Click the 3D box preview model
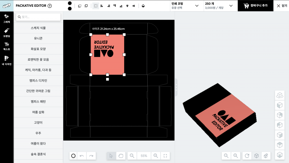289x163 pixels. 220,115
